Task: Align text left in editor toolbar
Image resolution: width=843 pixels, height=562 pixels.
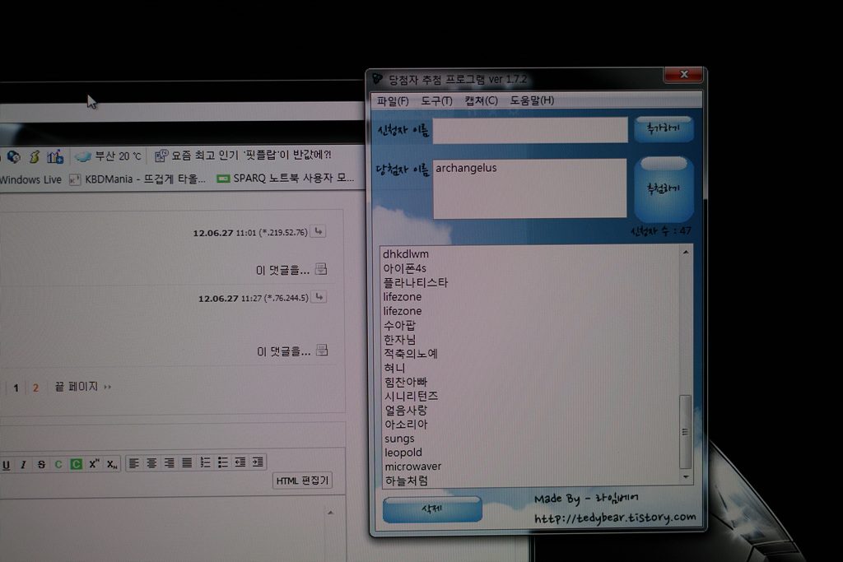Action: (x=134, y=462)
